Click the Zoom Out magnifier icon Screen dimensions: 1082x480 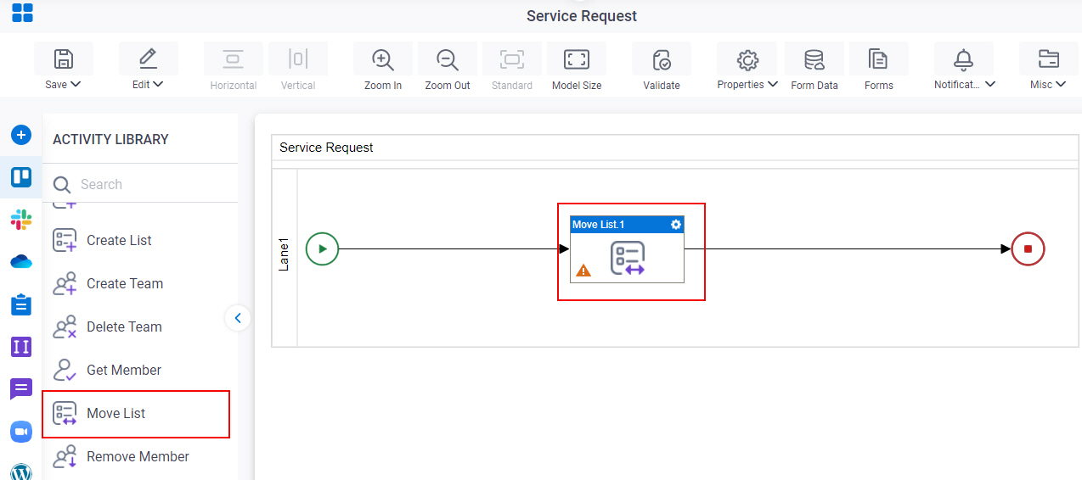point(448,59)
